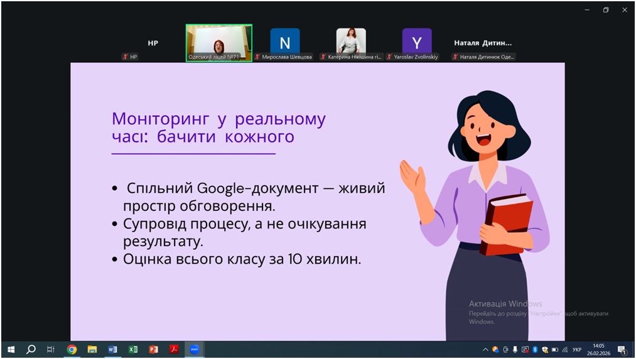The width and height of the screenshot is (636, 359).
Task: Select Мирослава Шевцова participant tile
Action: coord(285,43)
